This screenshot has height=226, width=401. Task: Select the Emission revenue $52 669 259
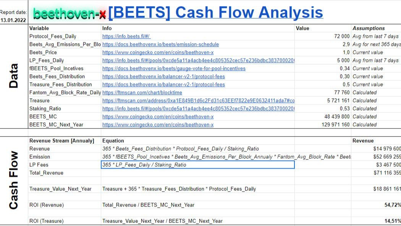(x=376, y=157)
